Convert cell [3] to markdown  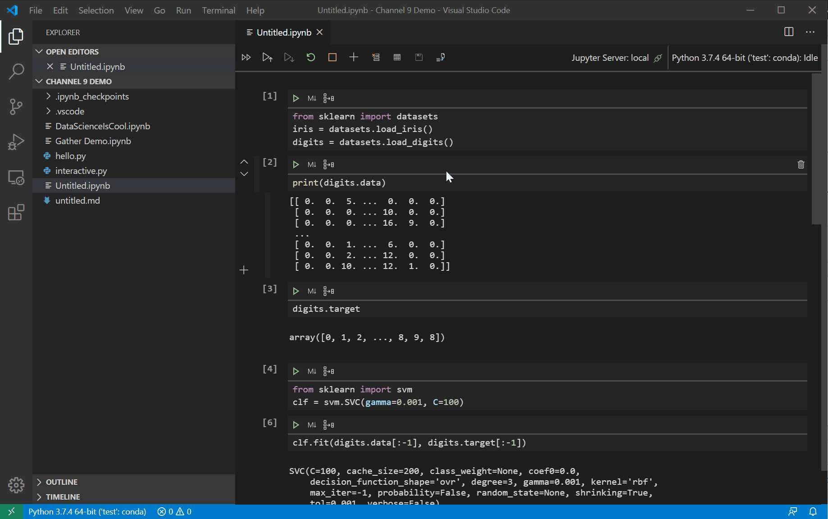[312, 291]
